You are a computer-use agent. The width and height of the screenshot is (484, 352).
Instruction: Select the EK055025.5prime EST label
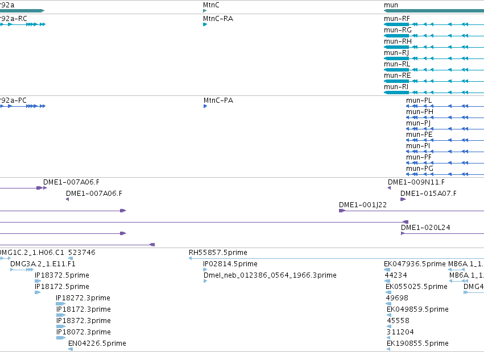click(416, 287)
